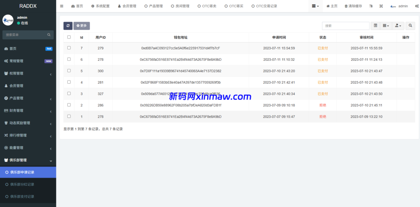Viewport: 420px width, 207px height.
Task: Switch to the 会员管理 top tab
Action: 127,6
